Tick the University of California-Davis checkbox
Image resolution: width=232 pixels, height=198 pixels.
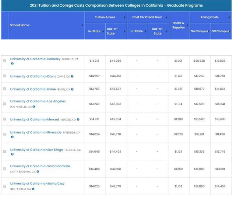coord(4,76)
